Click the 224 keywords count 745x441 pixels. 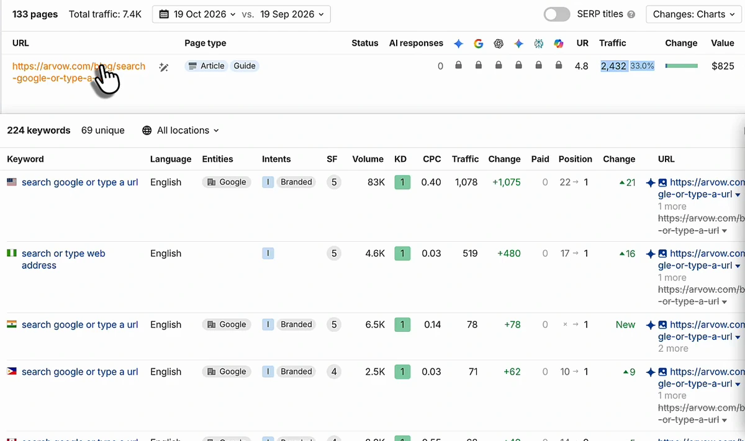pyautogui.click(x=38, y=130)
